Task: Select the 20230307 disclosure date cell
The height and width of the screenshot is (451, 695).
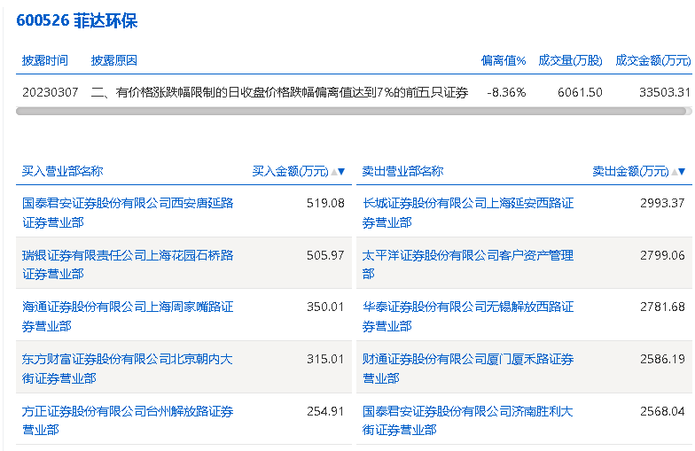Action: [x=50, y=92]
